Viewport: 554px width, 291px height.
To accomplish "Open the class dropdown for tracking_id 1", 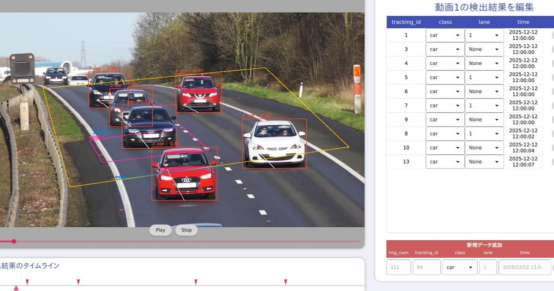I will pos(445,35).
